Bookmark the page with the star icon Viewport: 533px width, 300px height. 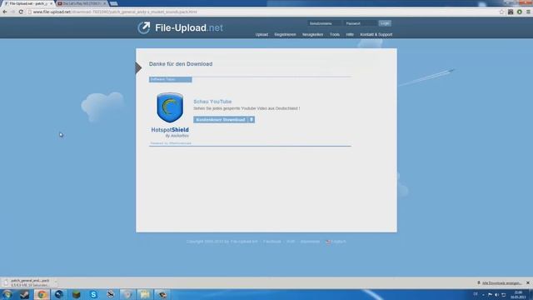coord(501,12)
